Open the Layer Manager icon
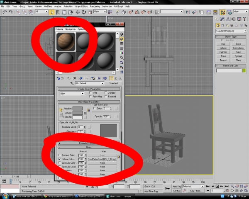This screenshot has width=249, height=199. point(202,12)
